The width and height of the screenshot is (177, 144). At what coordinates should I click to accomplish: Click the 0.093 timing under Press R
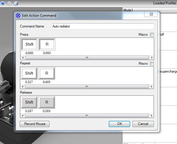click(x=47, y=53)
